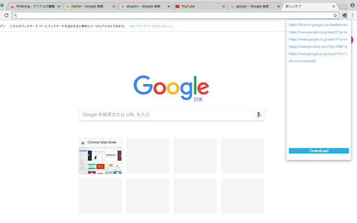Viewport: 357px width, 223px height.
Task: Close the amazon - Google search tab
Action: click(x=168, y=7)
